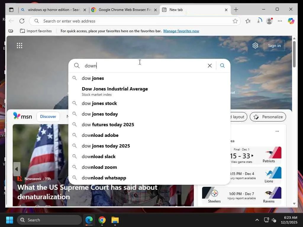Screen dimensions: 303x227
Task: Pick suggestion download adobe
Action: coord(149,135)
